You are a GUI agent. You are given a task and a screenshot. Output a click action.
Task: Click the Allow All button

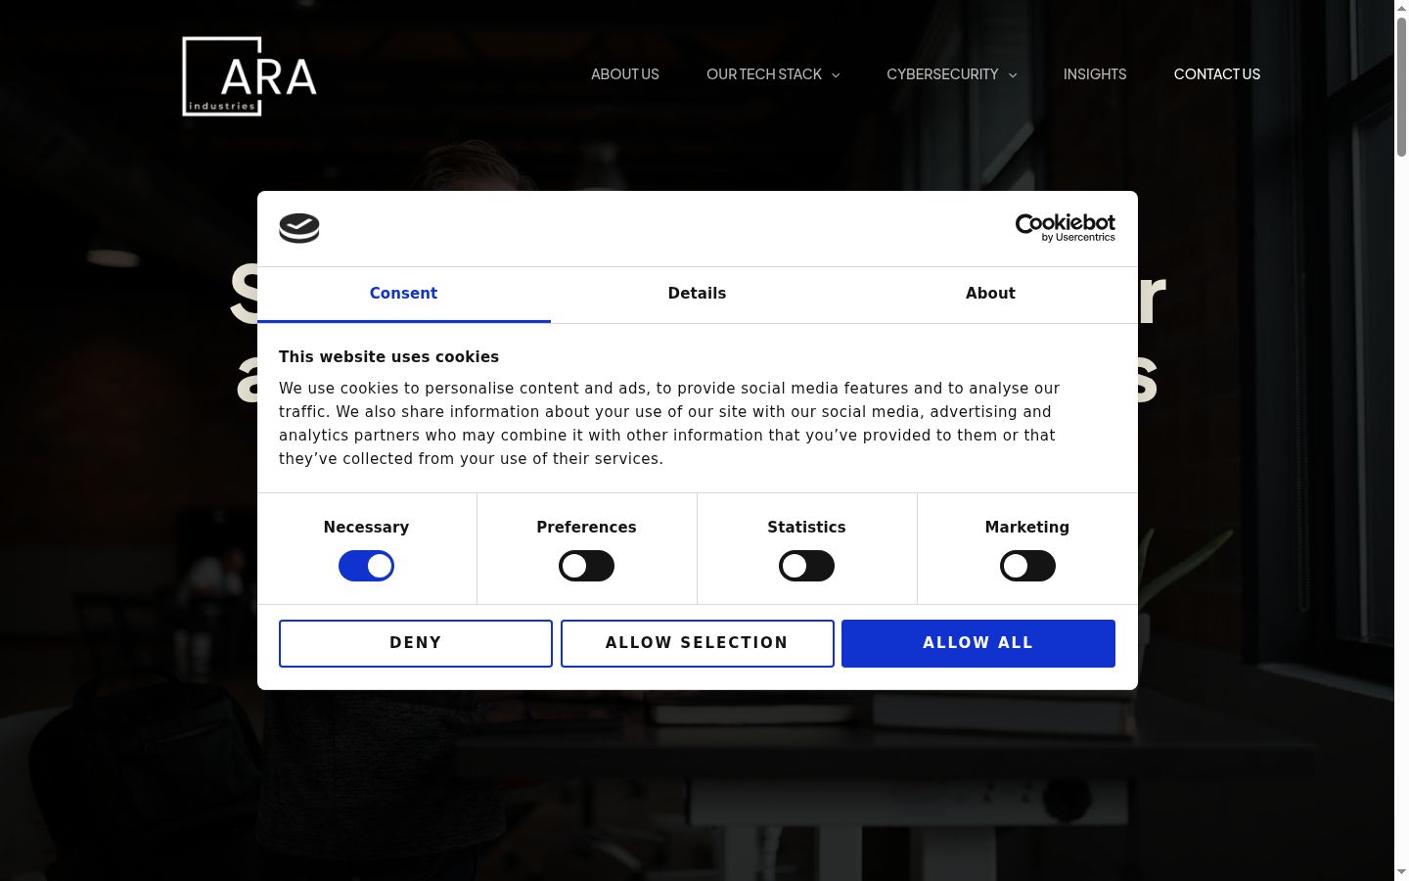pyautogui.click(x=978, y=643)
